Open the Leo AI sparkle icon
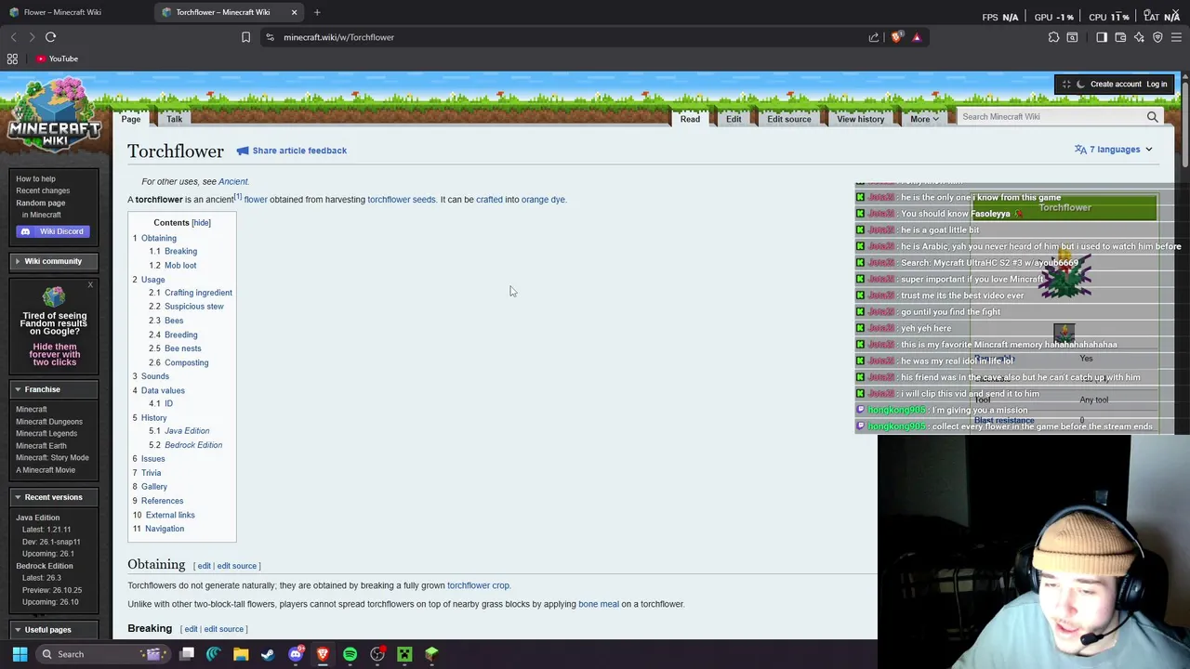Image resolution: width=1190 pixels, height=669 pixels. 1139,37
